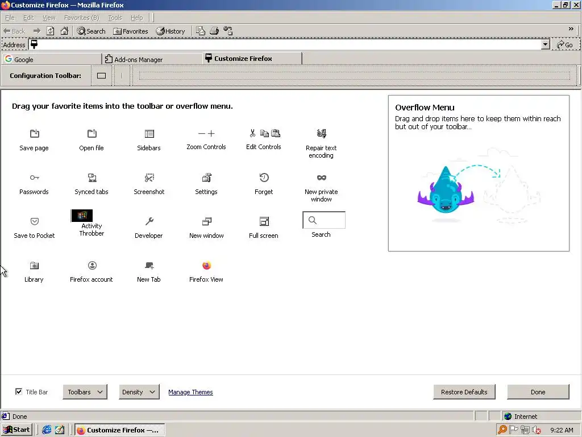The width and height of the screenshot is (582, 437).
Task: Select the Forget icon
Action: 264,178
